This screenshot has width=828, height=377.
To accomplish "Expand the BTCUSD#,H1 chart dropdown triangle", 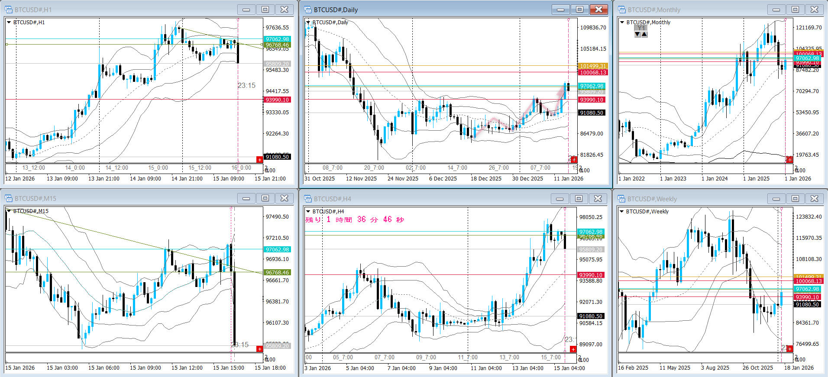I will coord(9,22).
